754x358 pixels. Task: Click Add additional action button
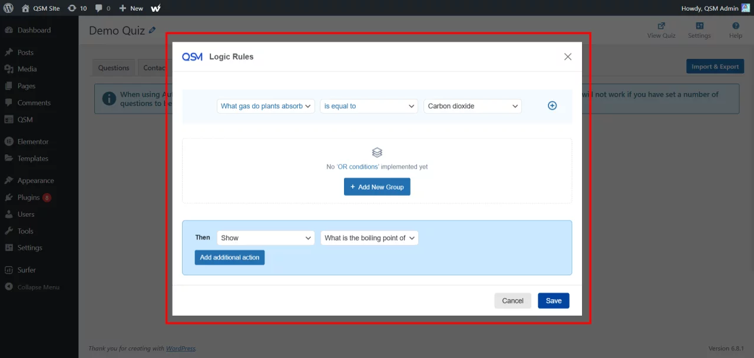(230, 257)
